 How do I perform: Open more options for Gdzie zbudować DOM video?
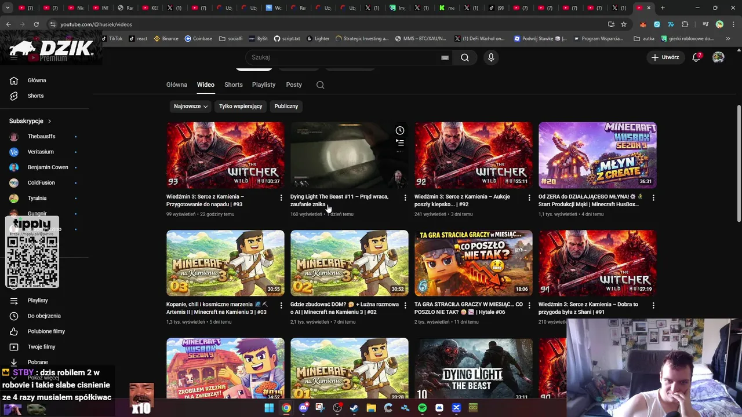pyautogui.click(x=405, y=305)
